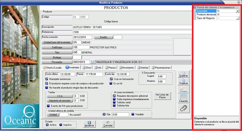The width and height of the screenshot is (242, 131).
Task: Enable the Es un kit checkbox
Action: coord(111,84)
